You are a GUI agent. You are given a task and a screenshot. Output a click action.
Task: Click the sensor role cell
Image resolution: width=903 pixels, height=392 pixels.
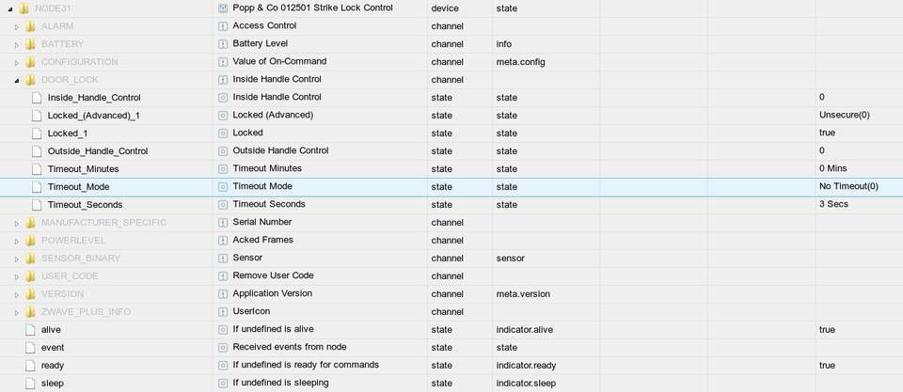510,259
